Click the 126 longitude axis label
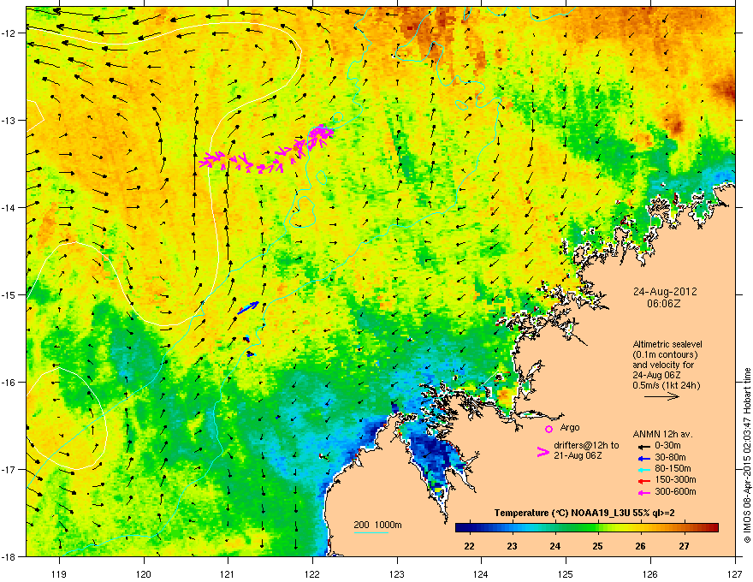The image size is (753, 582). [x=650, y=573]
